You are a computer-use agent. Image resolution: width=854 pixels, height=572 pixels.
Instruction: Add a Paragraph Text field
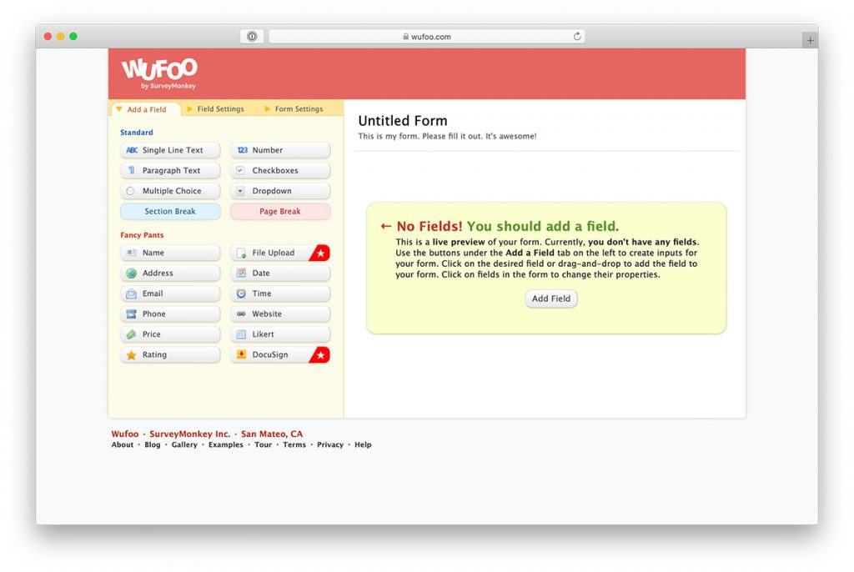[170, 170]
